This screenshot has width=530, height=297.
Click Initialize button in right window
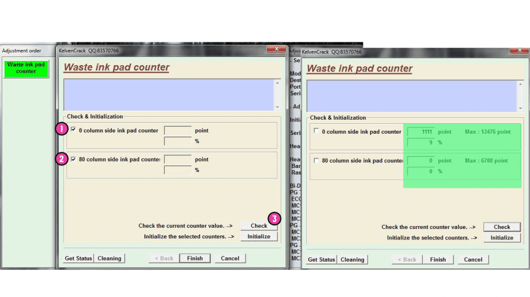[501, 238]
